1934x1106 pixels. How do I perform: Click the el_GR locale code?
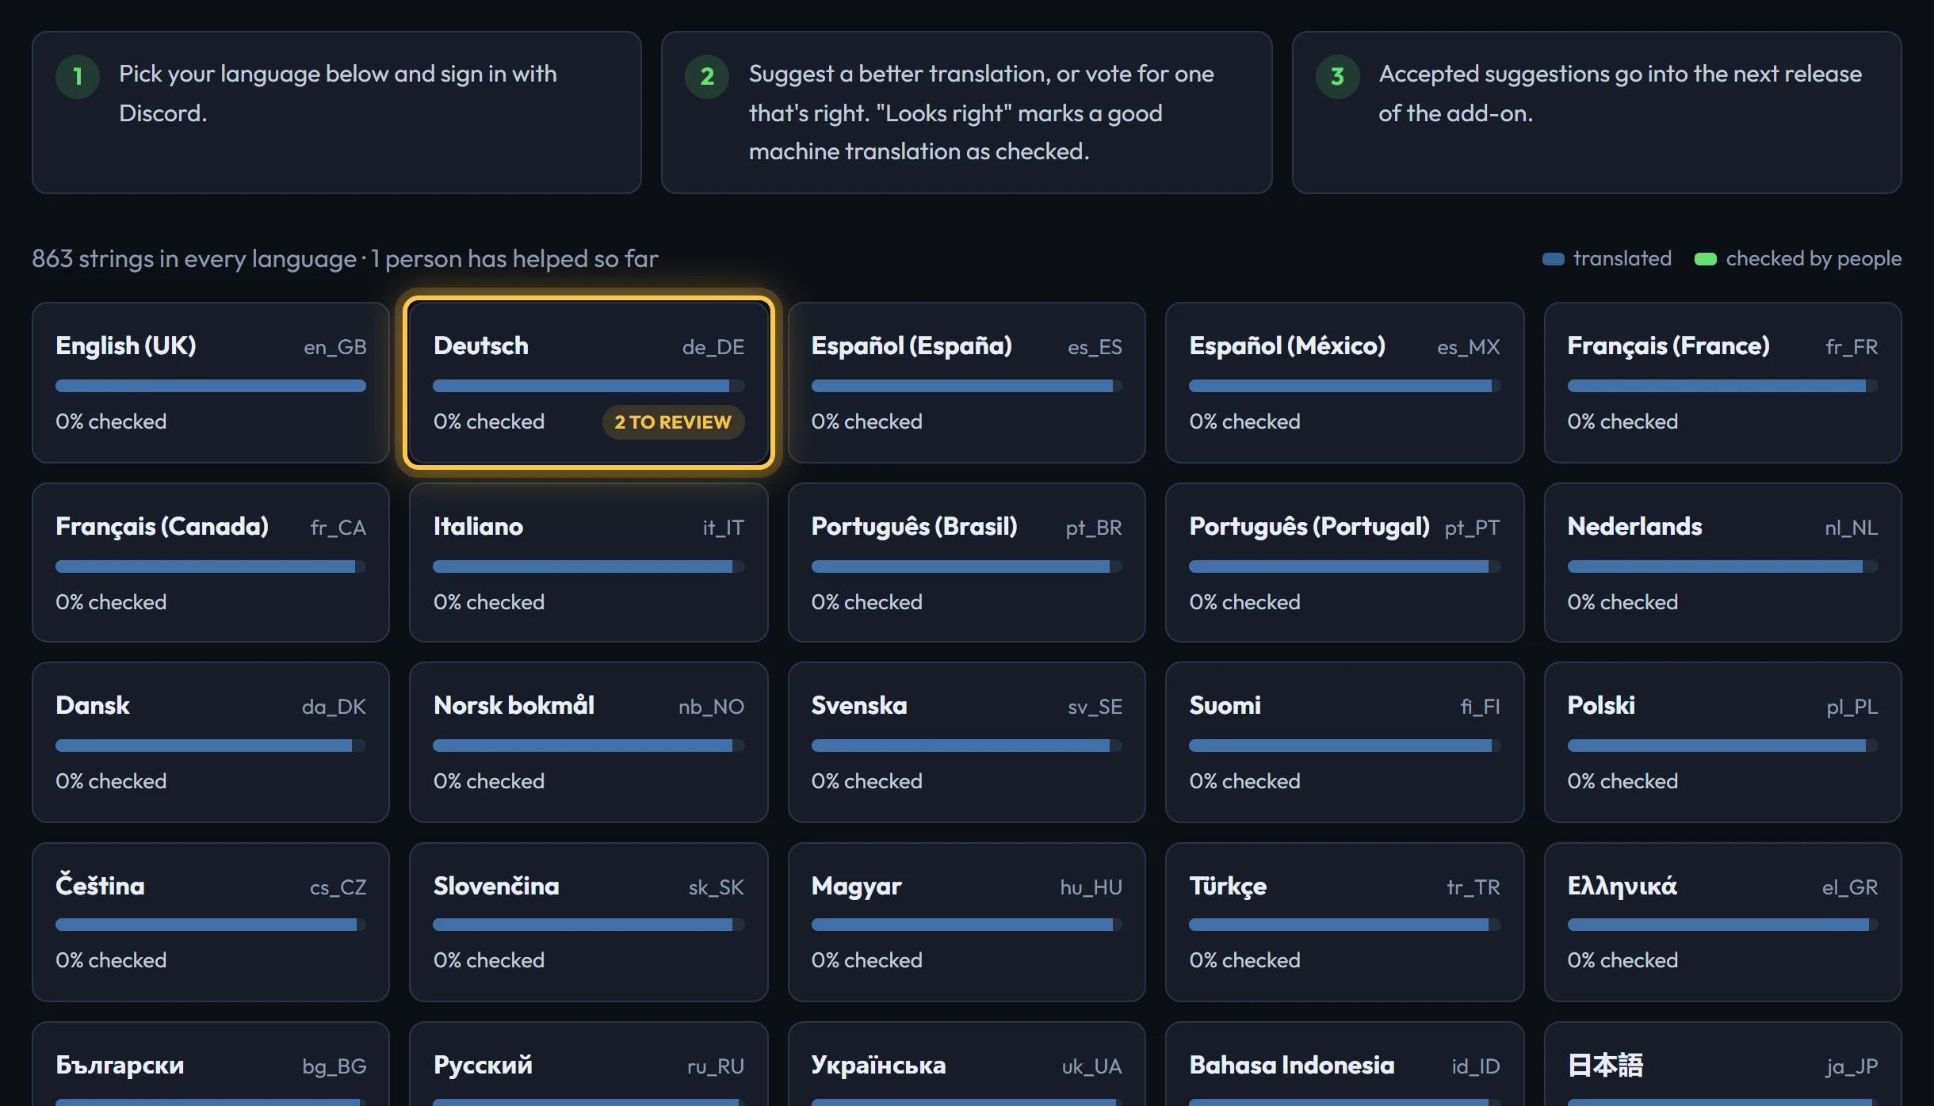click(1849, 887)
